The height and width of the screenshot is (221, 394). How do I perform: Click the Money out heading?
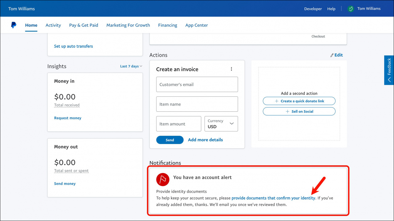click(x=66, y=147)
